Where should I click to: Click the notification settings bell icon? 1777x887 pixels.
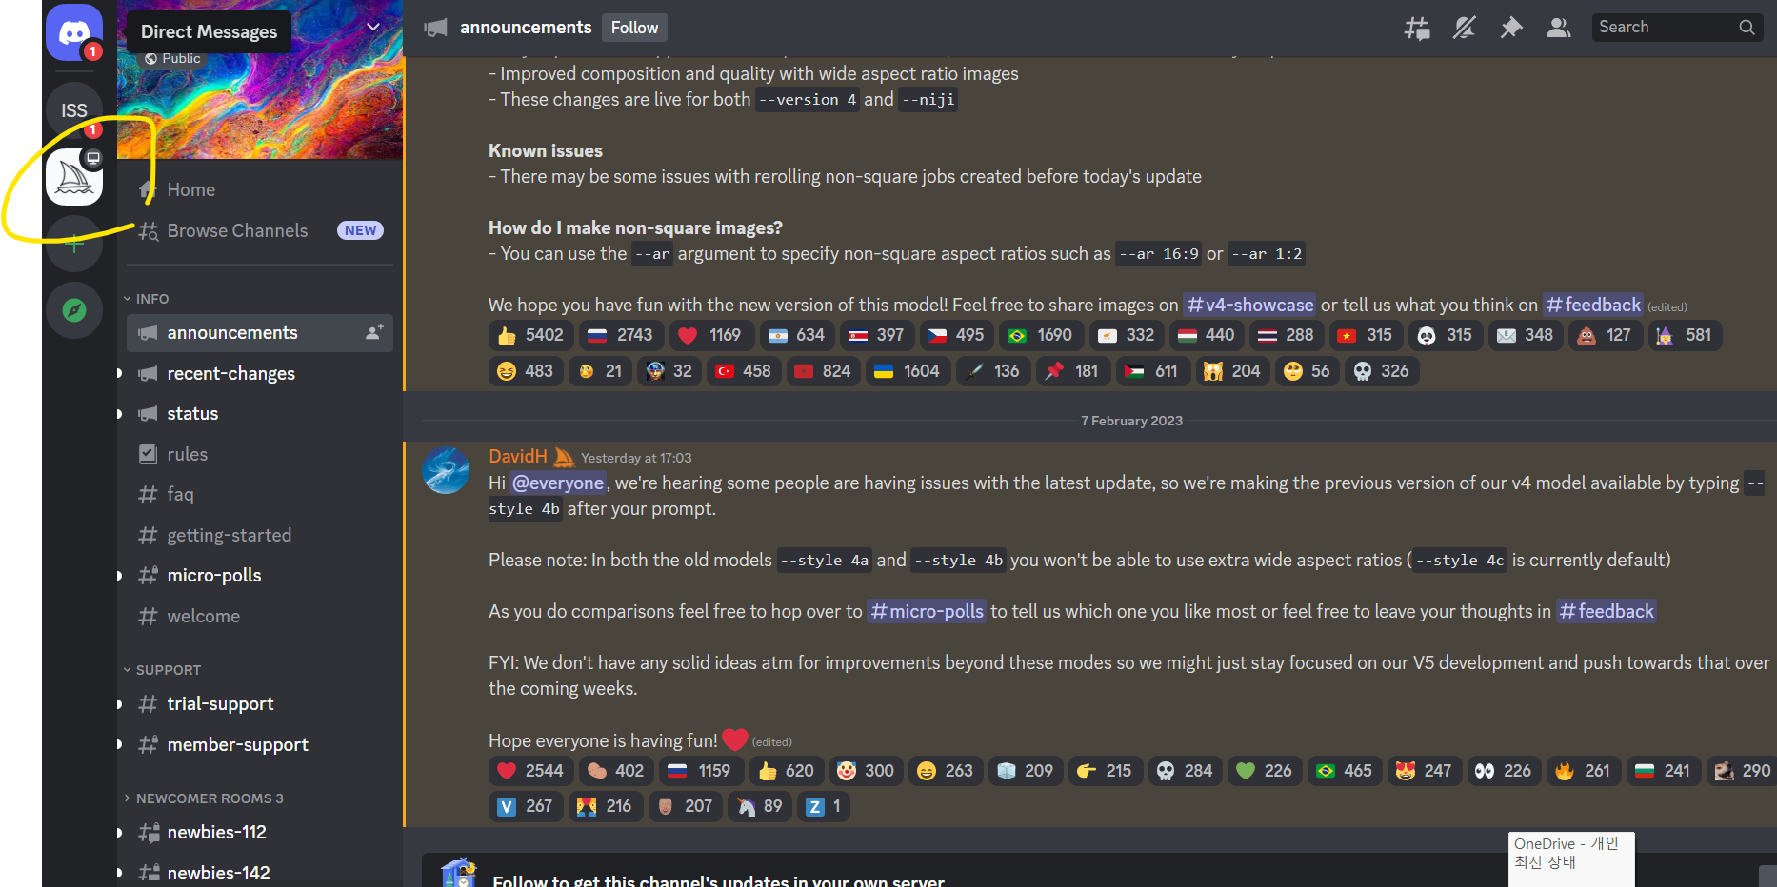[x=1464, y=28]
